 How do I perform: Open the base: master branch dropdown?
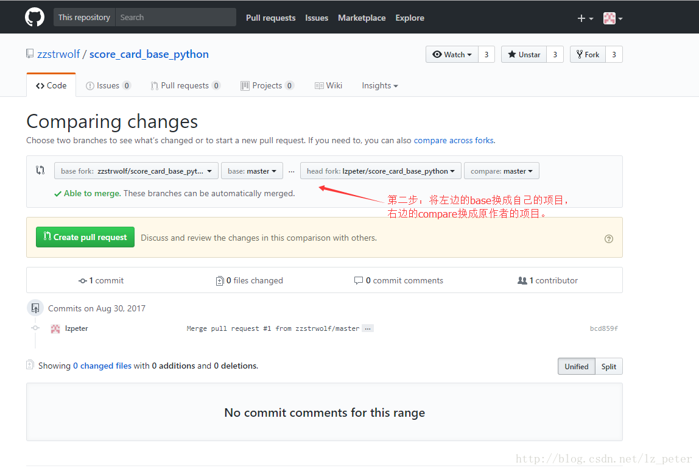coord(252,171)
